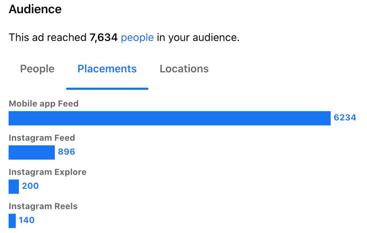Click the Instagram Feed label
Viewport: 367px width, 233px height.
point(42,138)
